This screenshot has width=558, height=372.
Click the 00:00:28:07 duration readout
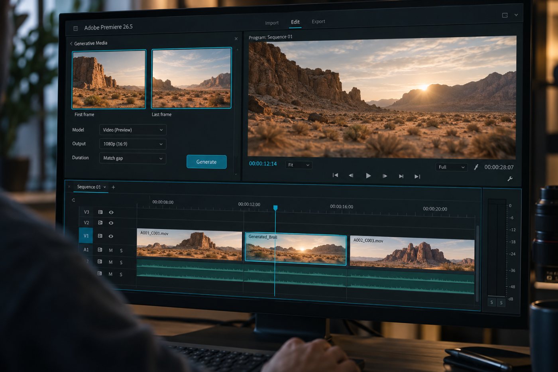(x=499, y=167)
